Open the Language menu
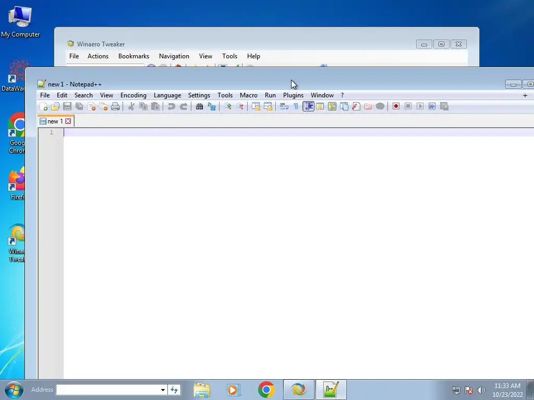The height and width of the screenshot is (400, 534). 167,95
